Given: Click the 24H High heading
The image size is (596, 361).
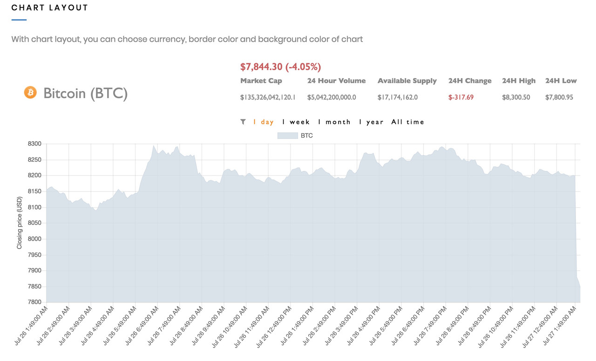Looking at the screenshot, I should [x=519, y=81].
